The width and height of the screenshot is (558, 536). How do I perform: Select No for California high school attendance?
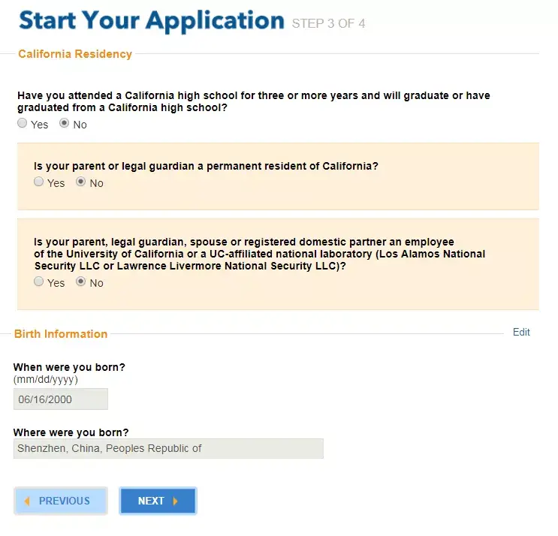65,124
